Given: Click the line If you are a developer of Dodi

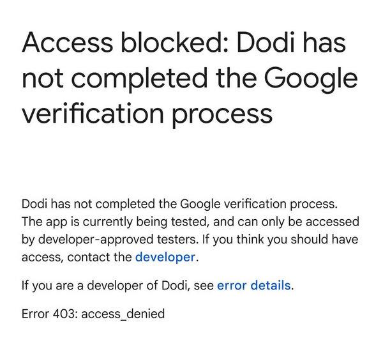Looking at the screenshot, I should pyautogui.click(x=118, y=286).
